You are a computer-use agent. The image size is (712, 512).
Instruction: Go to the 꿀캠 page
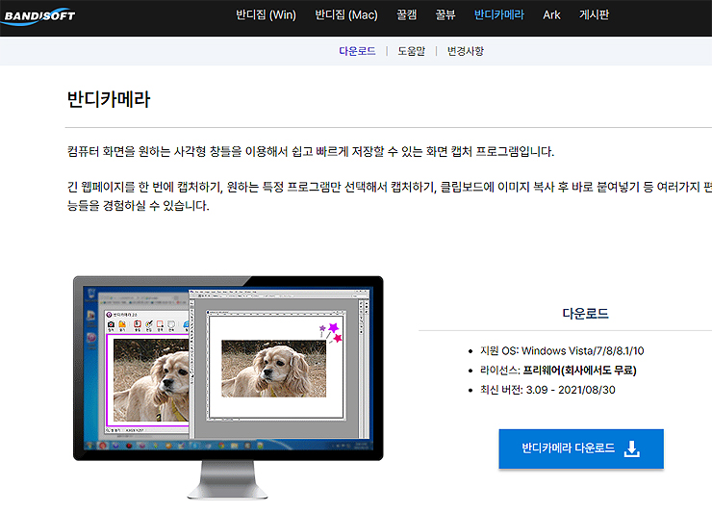coord(406,15)
